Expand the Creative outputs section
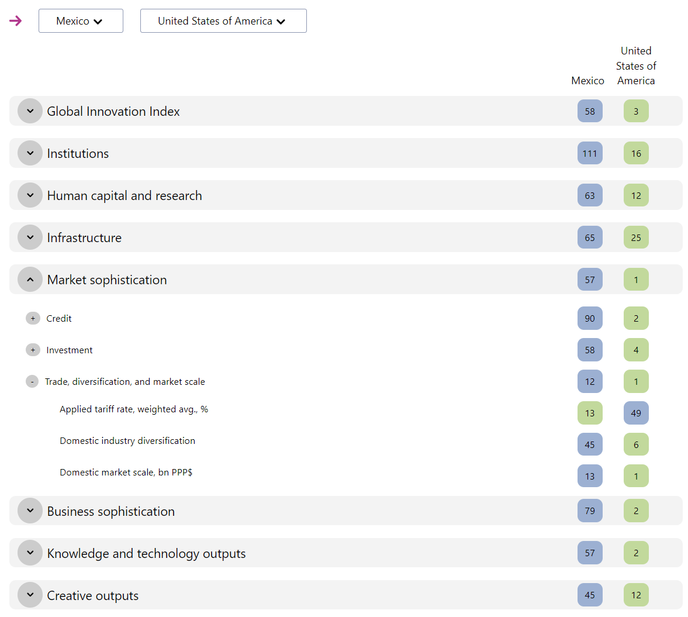This screenshot has width=688, height=617. tap(30, 595)
